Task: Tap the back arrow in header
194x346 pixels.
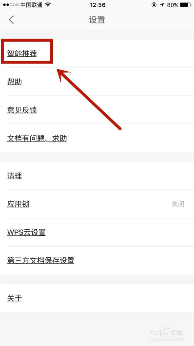Action: tap(11, 19)
